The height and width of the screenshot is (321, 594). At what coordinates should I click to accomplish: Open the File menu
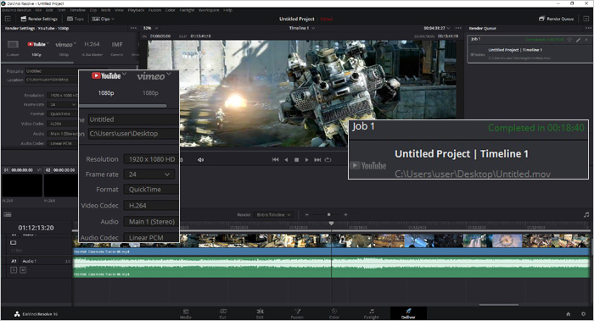[x=38, y=10]
